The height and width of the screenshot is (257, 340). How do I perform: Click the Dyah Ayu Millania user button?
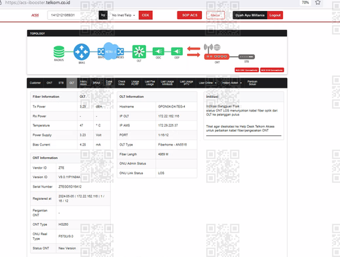click(x=250, y=15)
